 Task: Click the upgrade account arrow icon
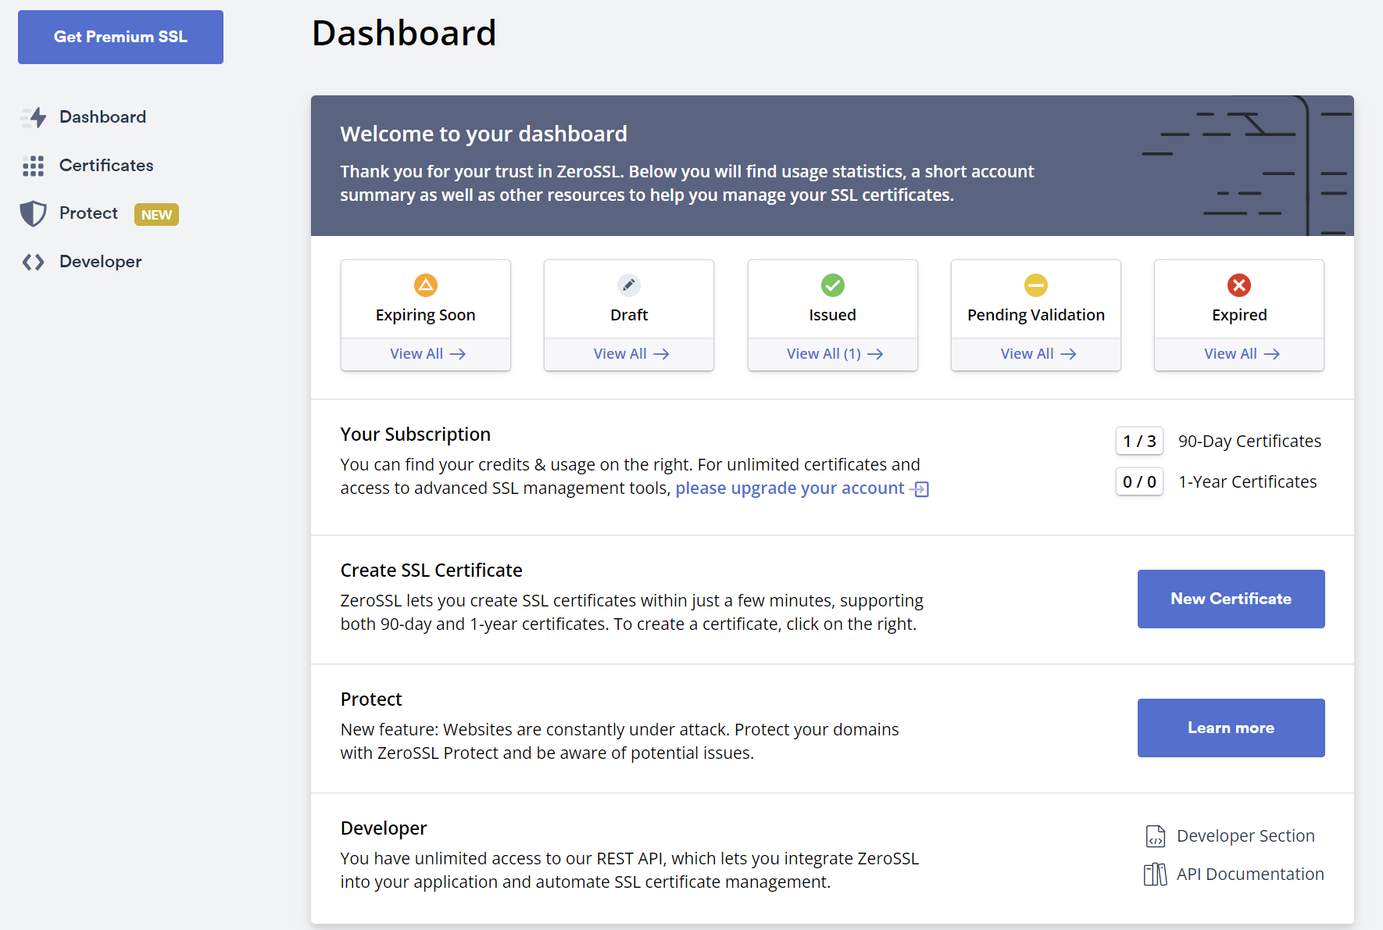[x=920, y=489]
